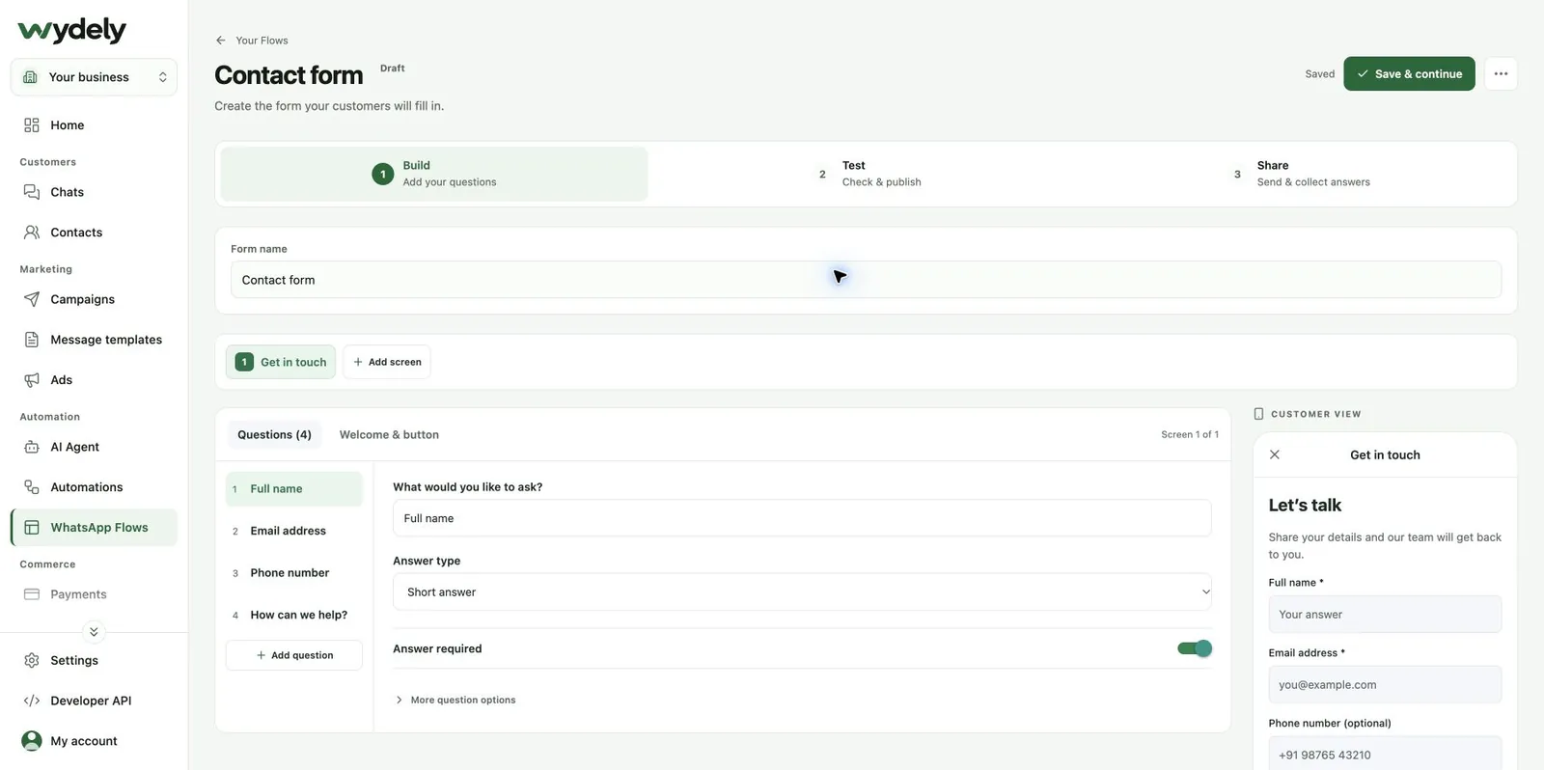
Task: Expand More question options
Action: 455,701
